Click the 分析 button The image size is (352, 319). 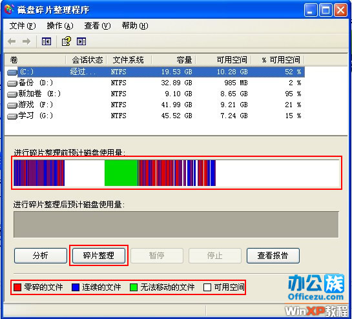(x=41, y=256)
